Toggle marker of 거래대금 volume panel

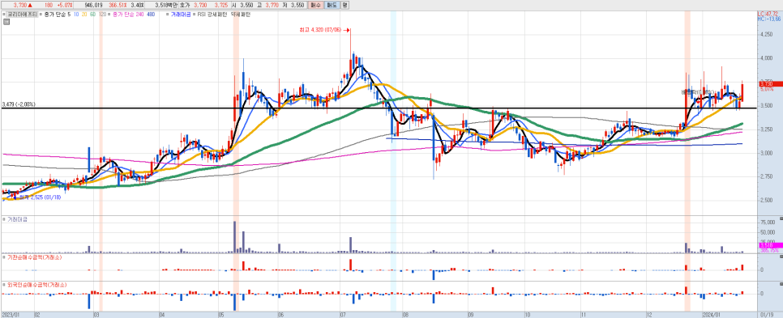click(4, 219)
